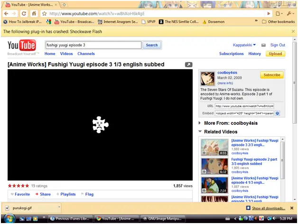Open the VPVP bookmark
This screenshot has height=224, width=298.
(x=149, y=22)
